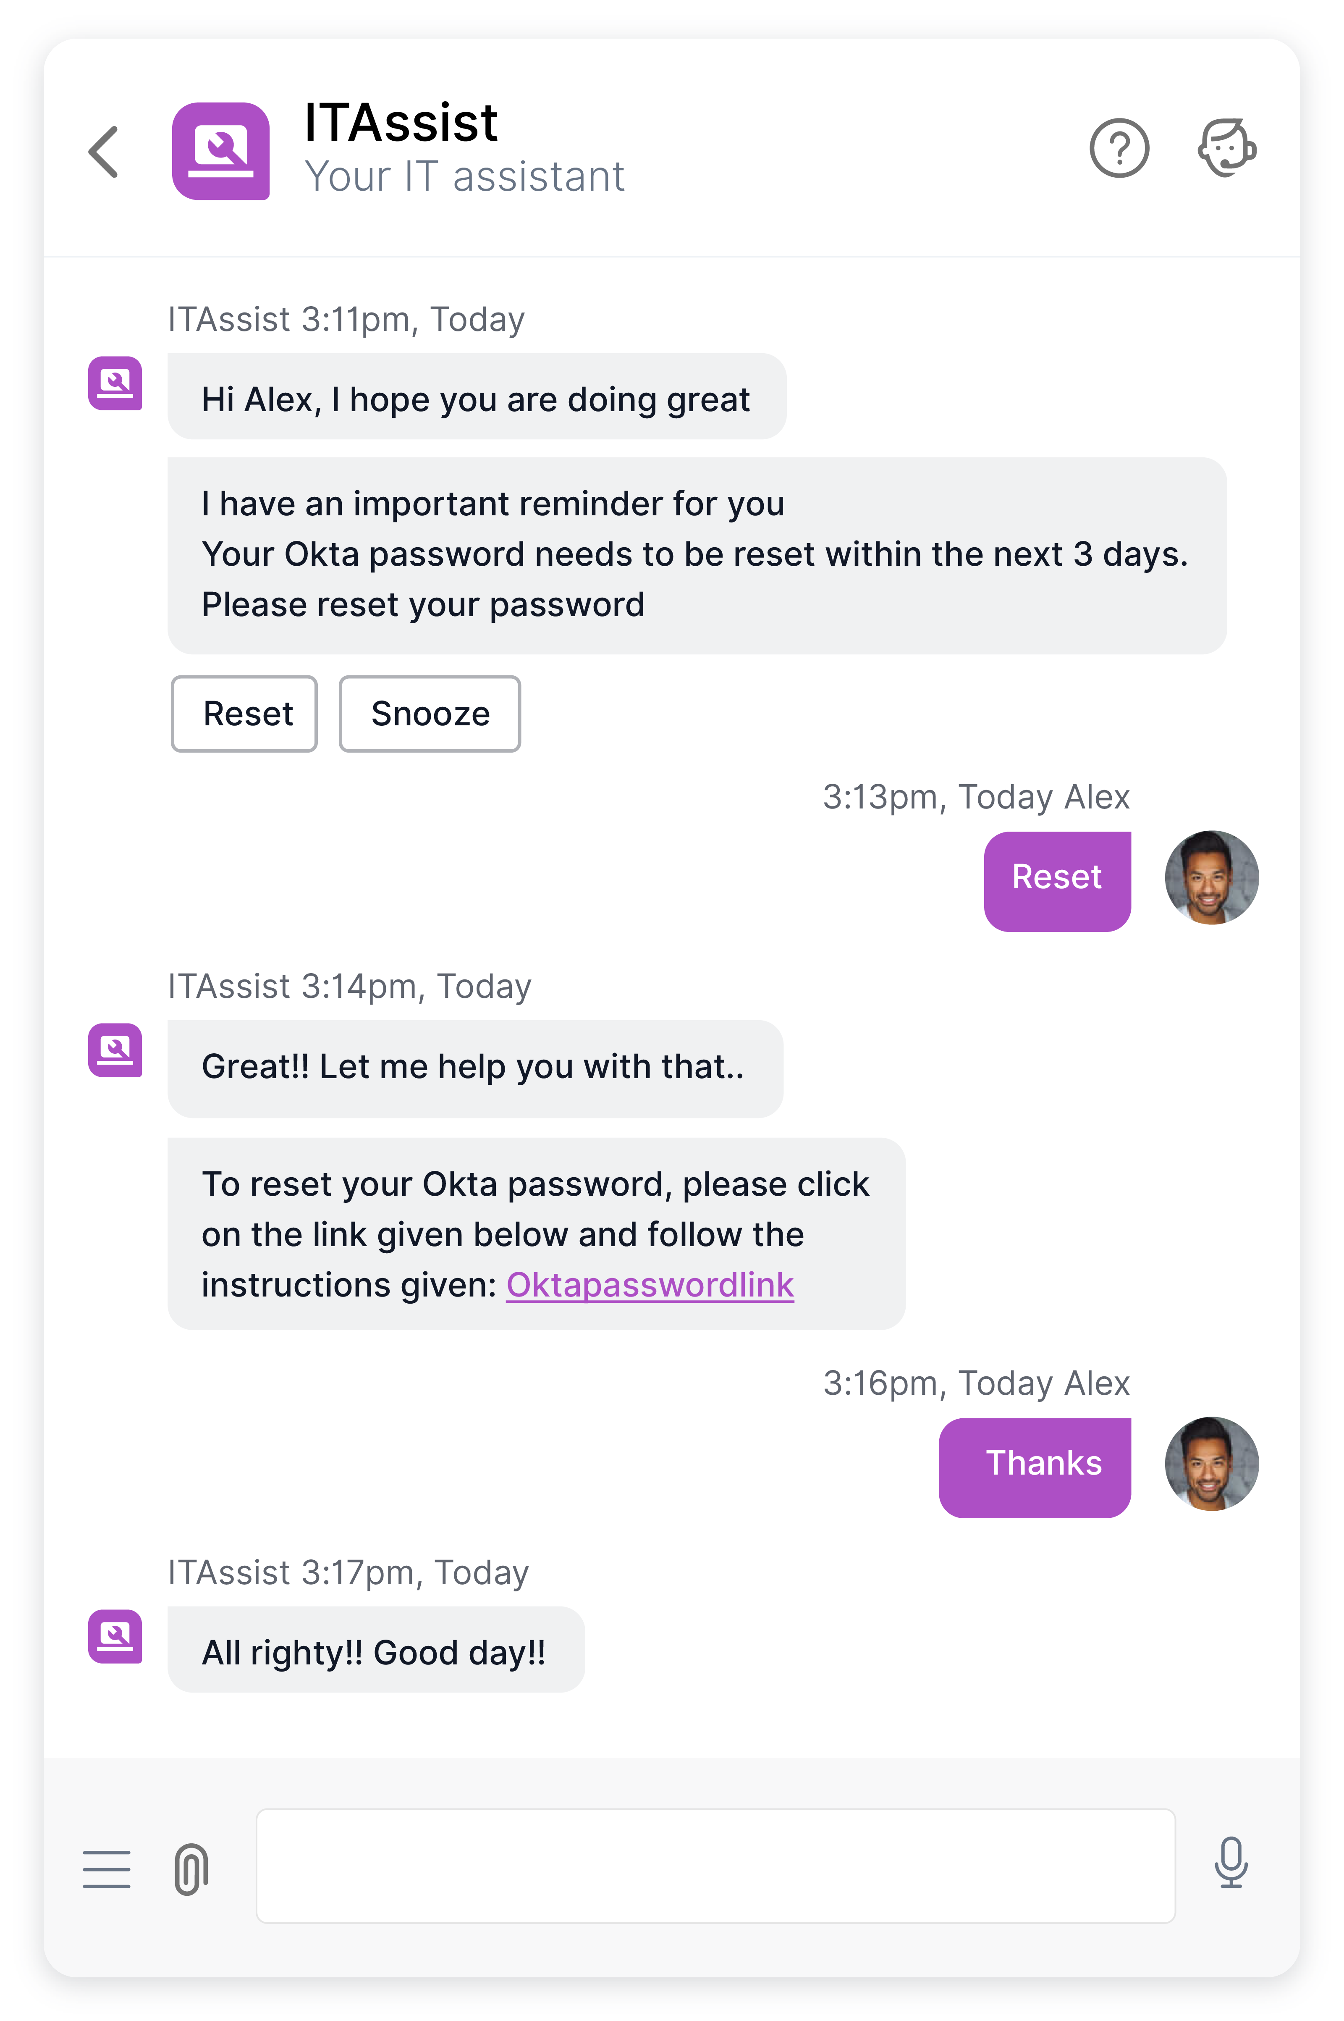Choose the Reset quick reply button
The image size is (1344, 2021).
click(x=244, y=714)
